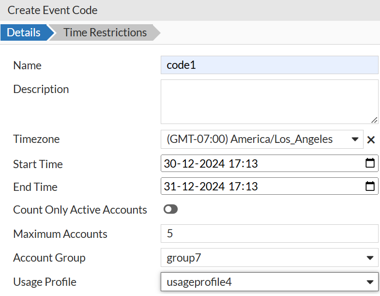Click the group7 Account Group value
380x296 pixels.
coord(183,258)
